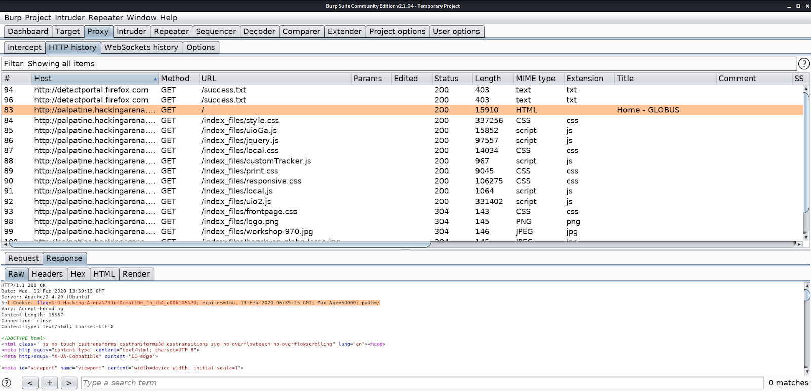The width and height of the screenshot is (811, 391).
Task: Toggle Host column sort arrow
Action: (155, 79)
